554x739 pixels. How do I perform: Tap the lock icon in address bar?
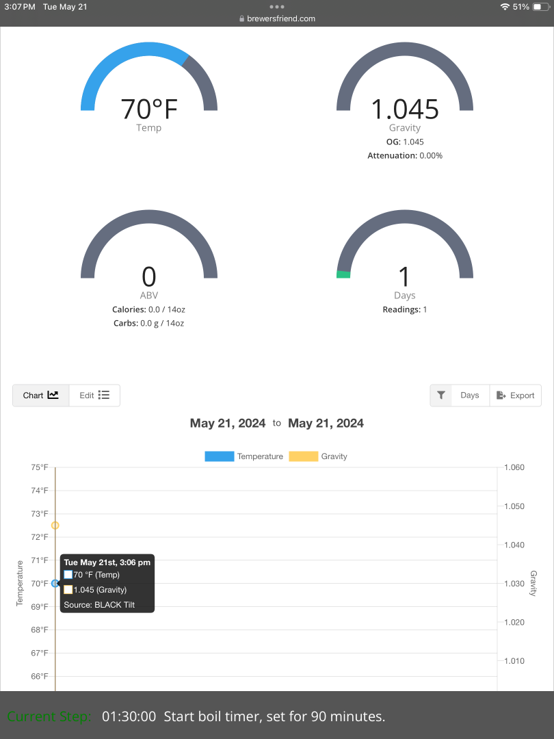pyautogui.click(x=241, y=19)
